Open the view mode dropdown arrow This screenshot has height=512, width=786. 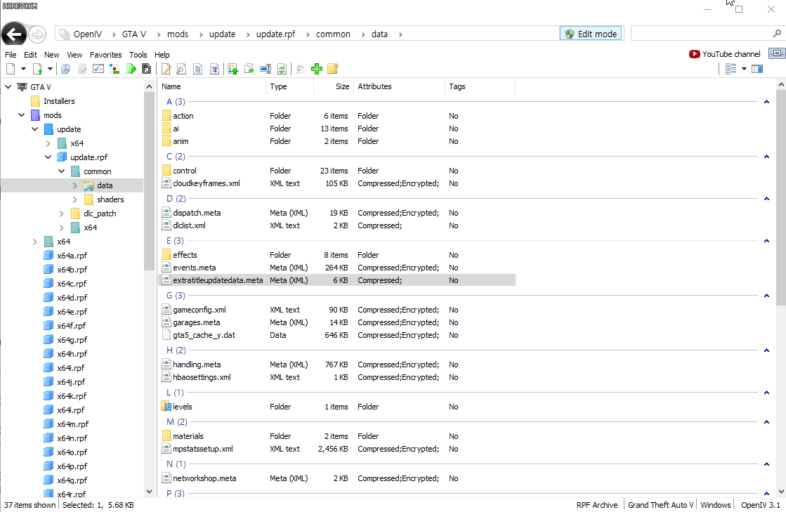(x=744, y=69)
